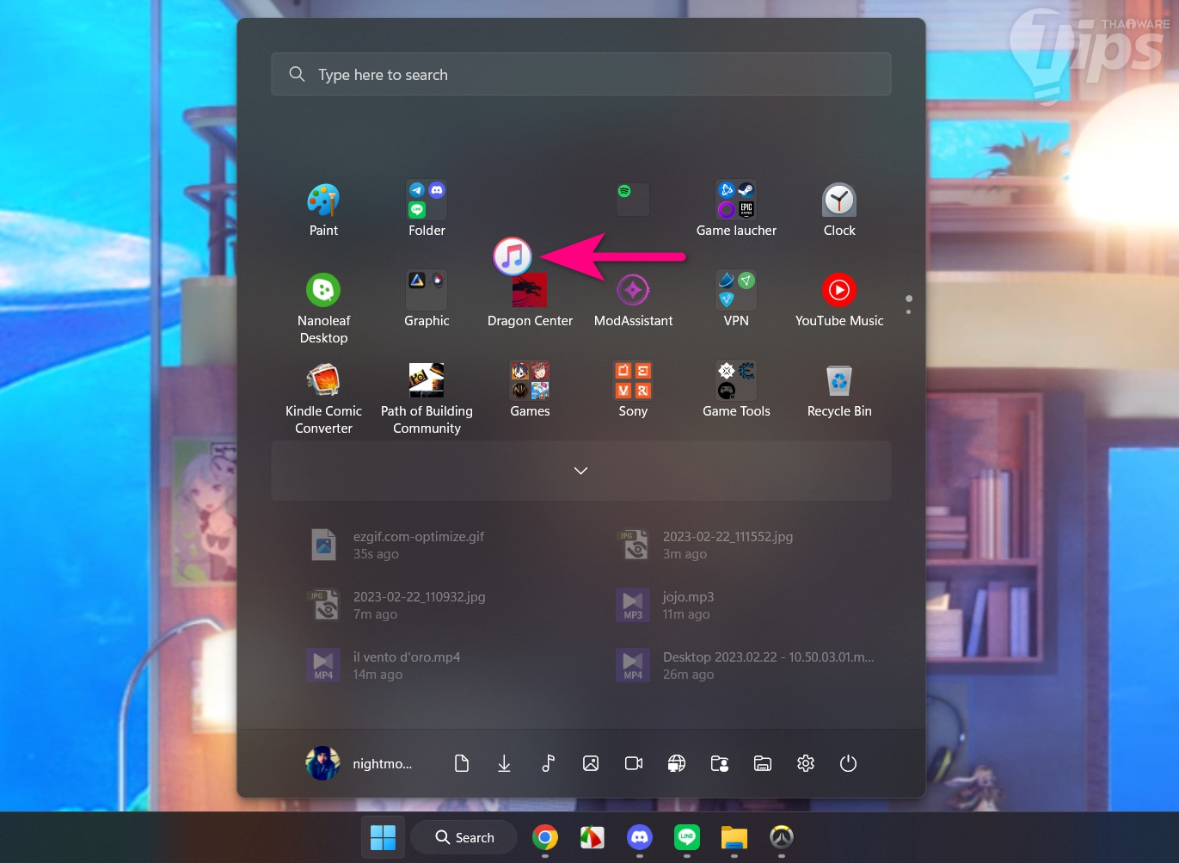Open the Games folder
This screenshot has width=1179, height=863.
click(x=530, y=390)
